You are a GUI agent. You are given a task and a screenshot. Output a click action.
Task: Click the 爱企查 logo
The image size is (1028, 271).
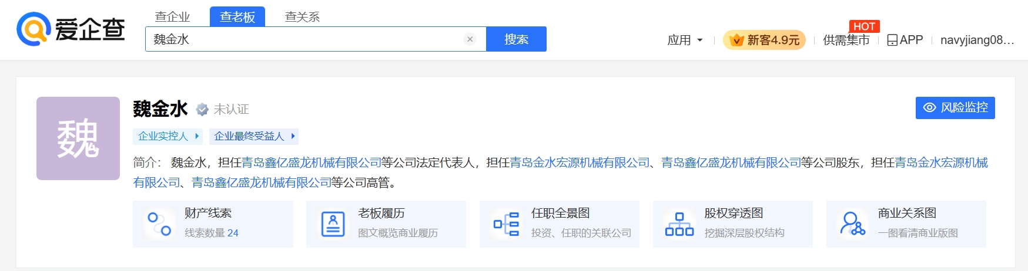[x=71, y=29]
